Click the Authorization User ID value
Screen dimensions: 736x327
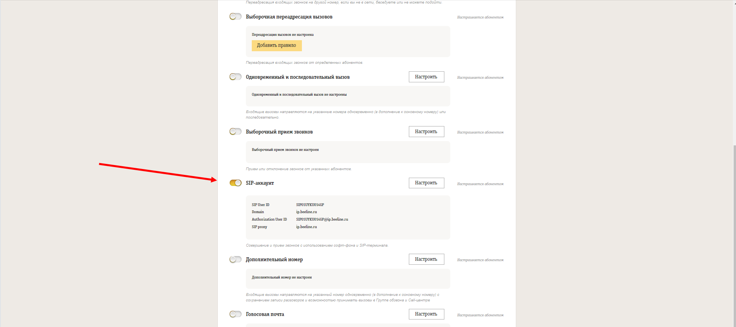pos(322,219)
